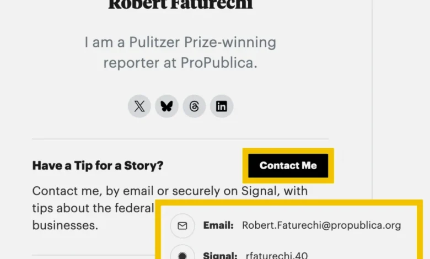Select the Signal username rfaturechi.40
The image size is (430, 259).
coord(277,255)
